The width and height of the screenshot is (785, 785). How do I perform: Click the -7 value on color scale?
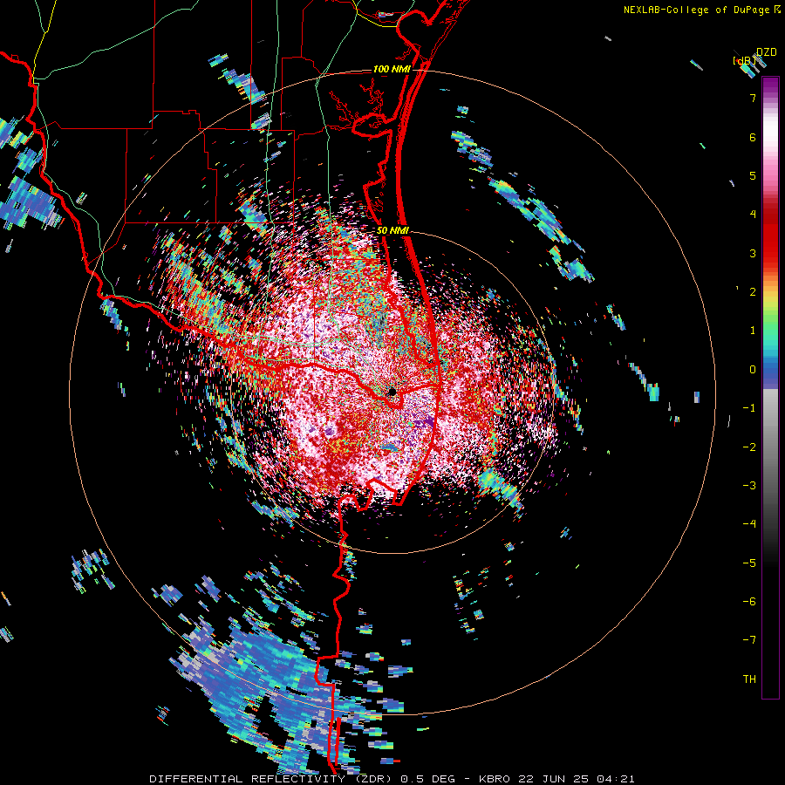(749, 640)
